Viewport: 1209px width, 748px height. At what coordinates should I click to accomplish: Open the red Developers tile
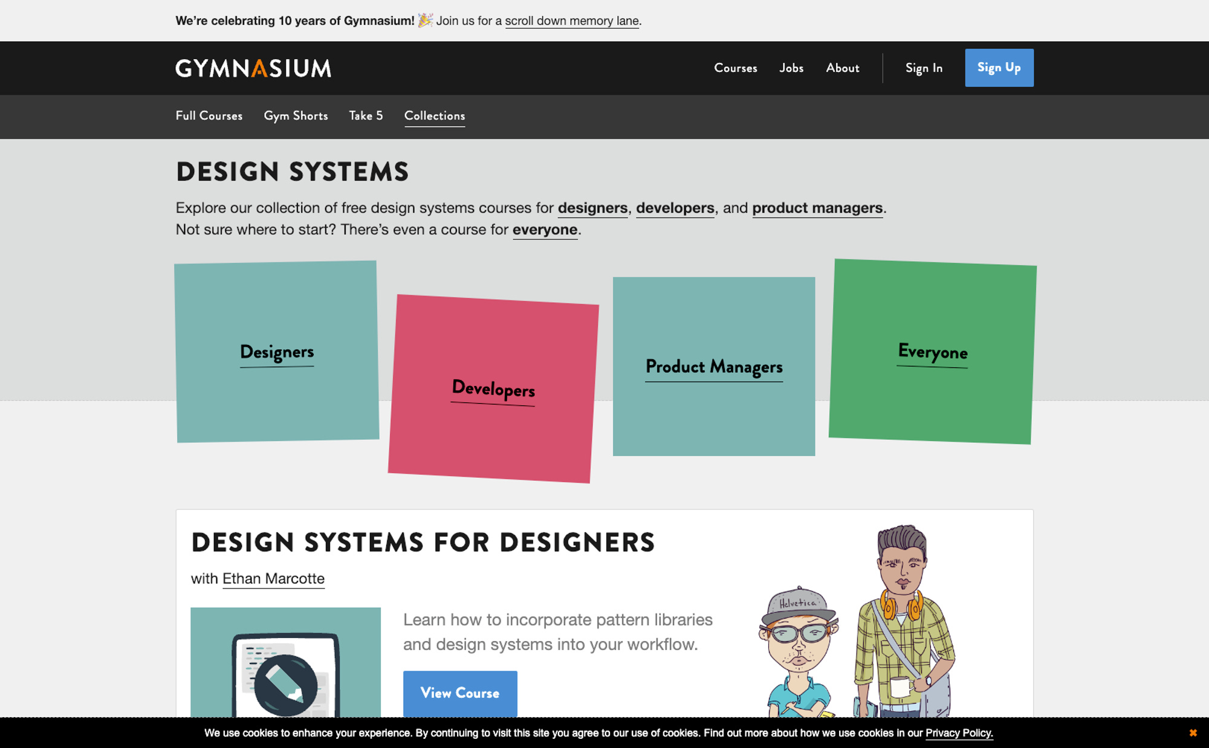tap(493, 389)
